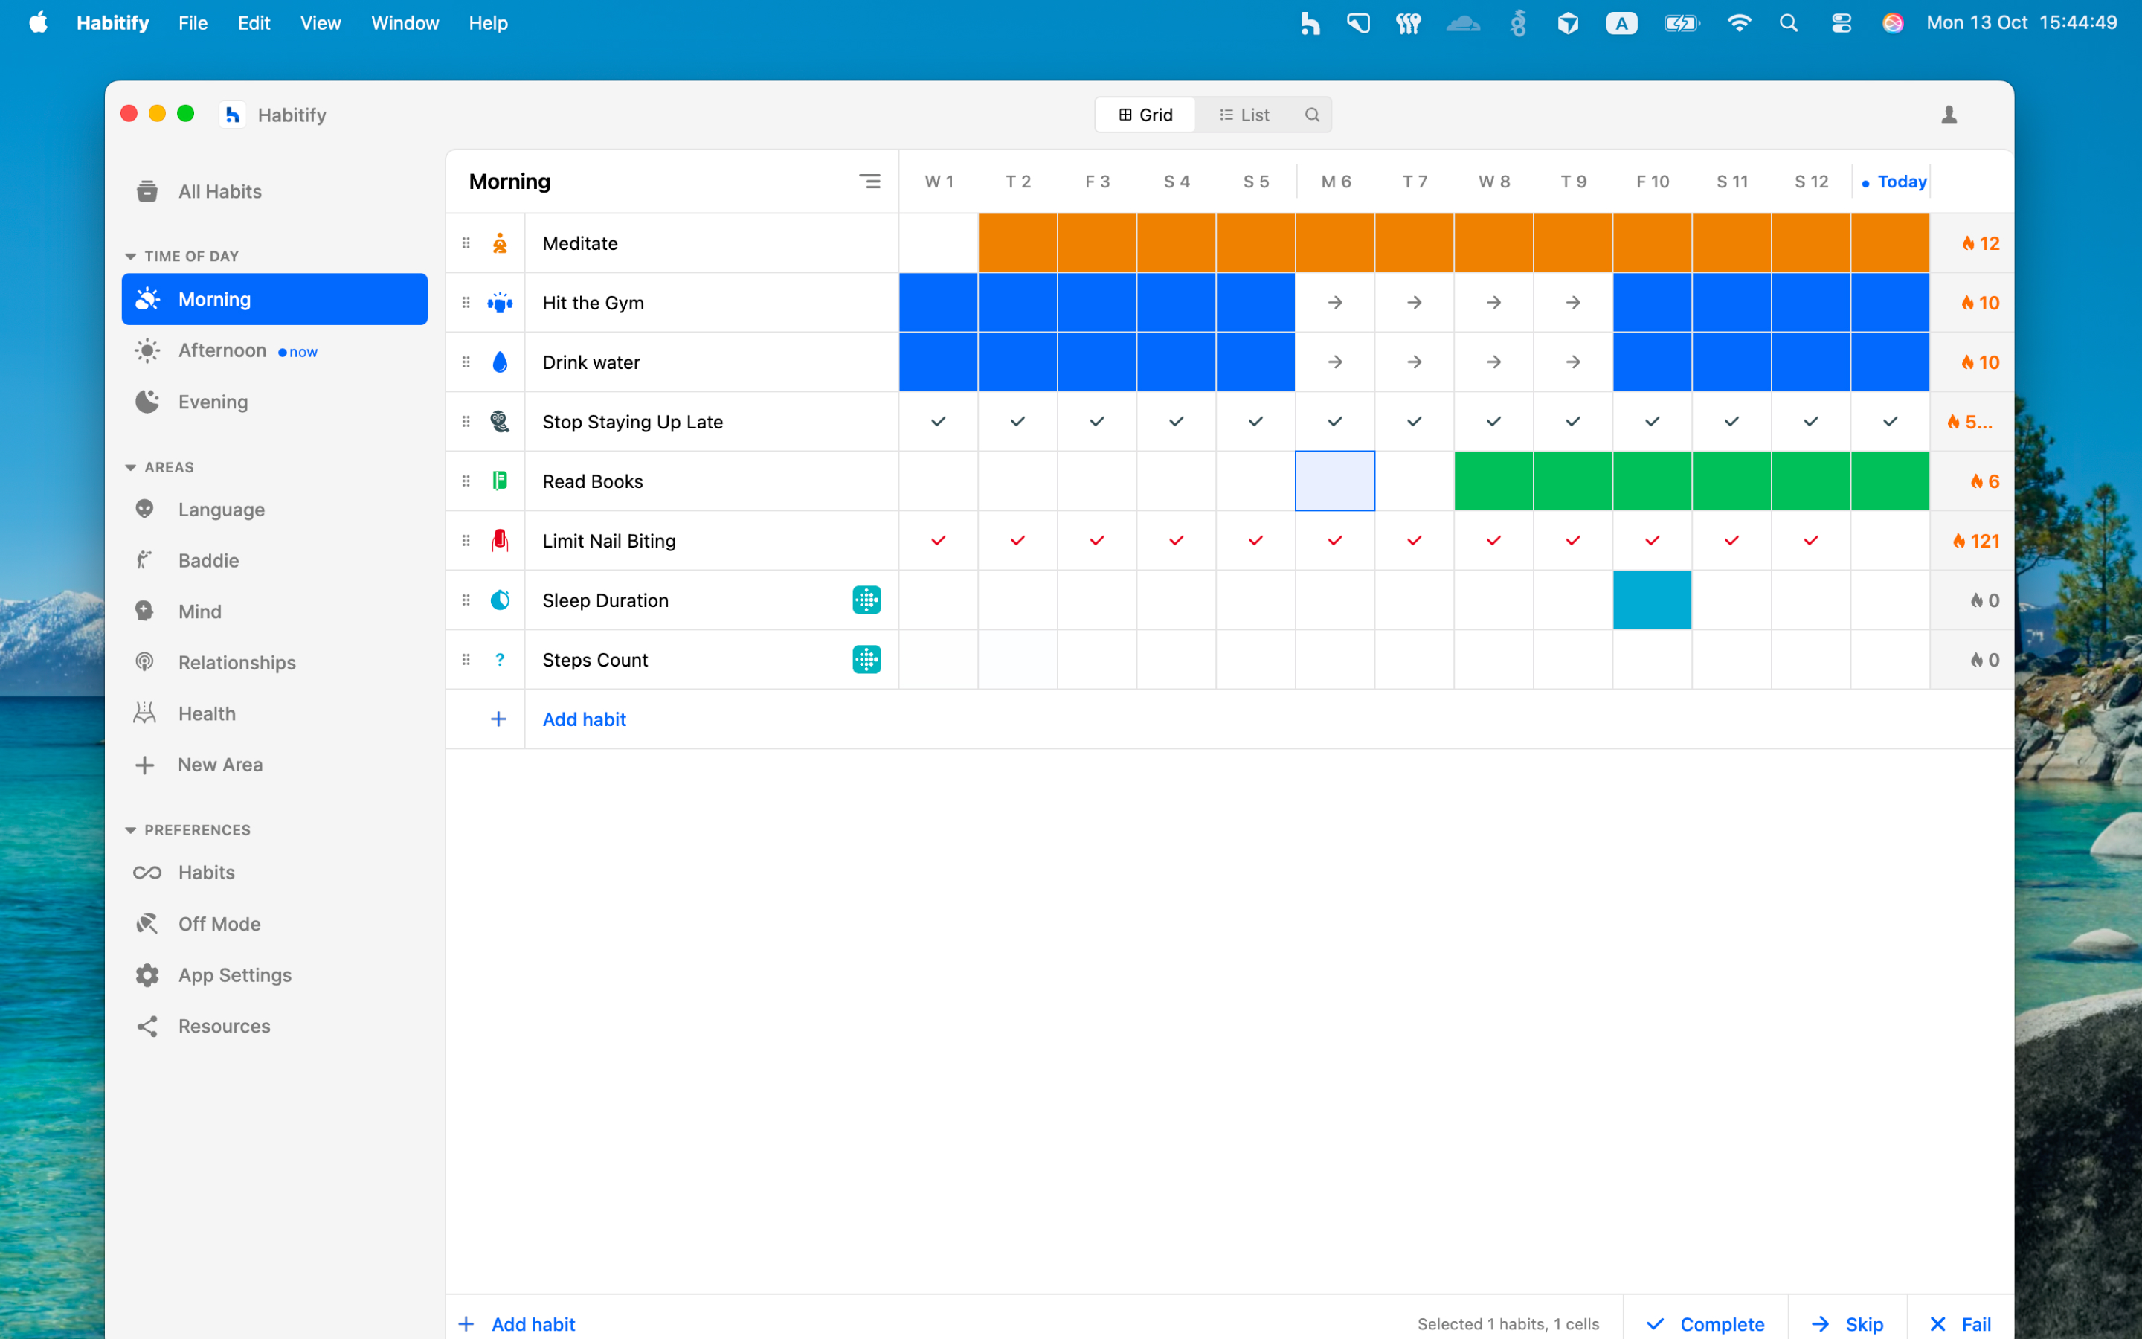
Task: Open the Help menu
Action: tap(488, 23)
